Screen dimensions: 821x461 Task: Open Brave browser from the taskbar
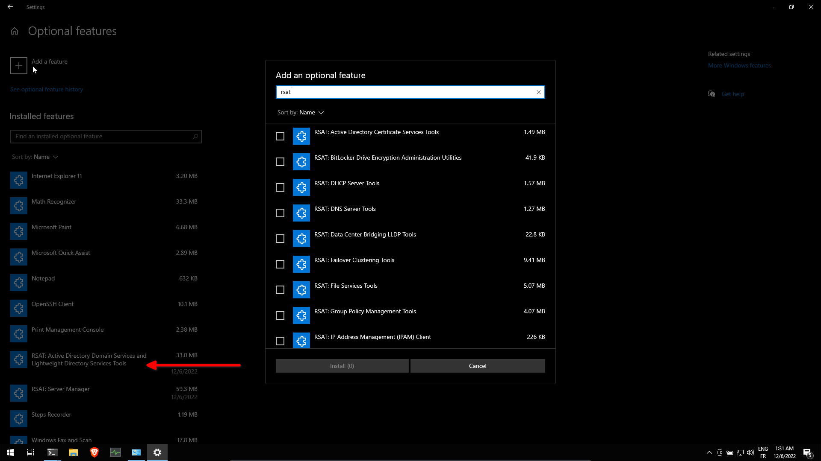coord(95,452)
